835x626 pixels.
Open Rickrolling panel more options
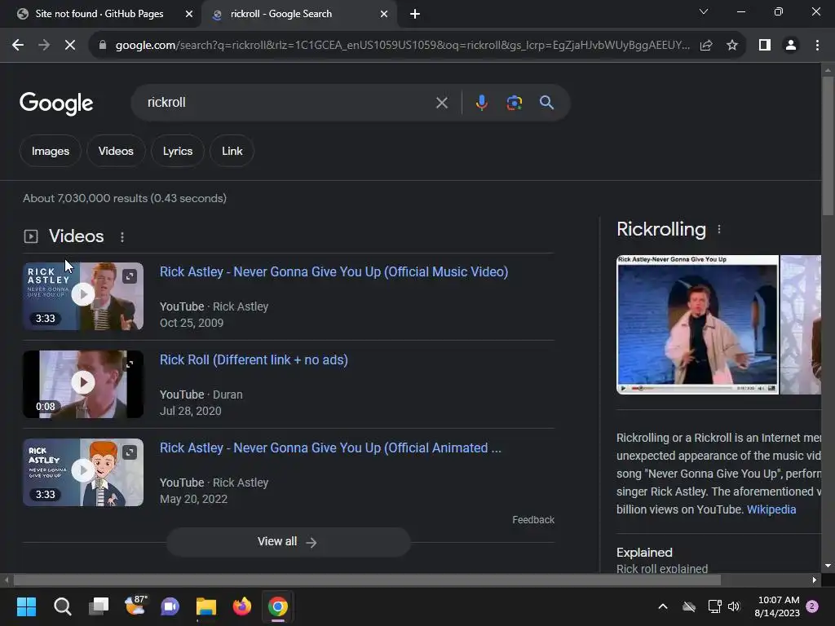click(x=719, y=229)
